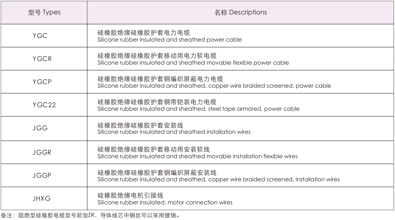Click the 'movable installation flexible wires' description
This screenshot has width=395, height=220.
197,156
